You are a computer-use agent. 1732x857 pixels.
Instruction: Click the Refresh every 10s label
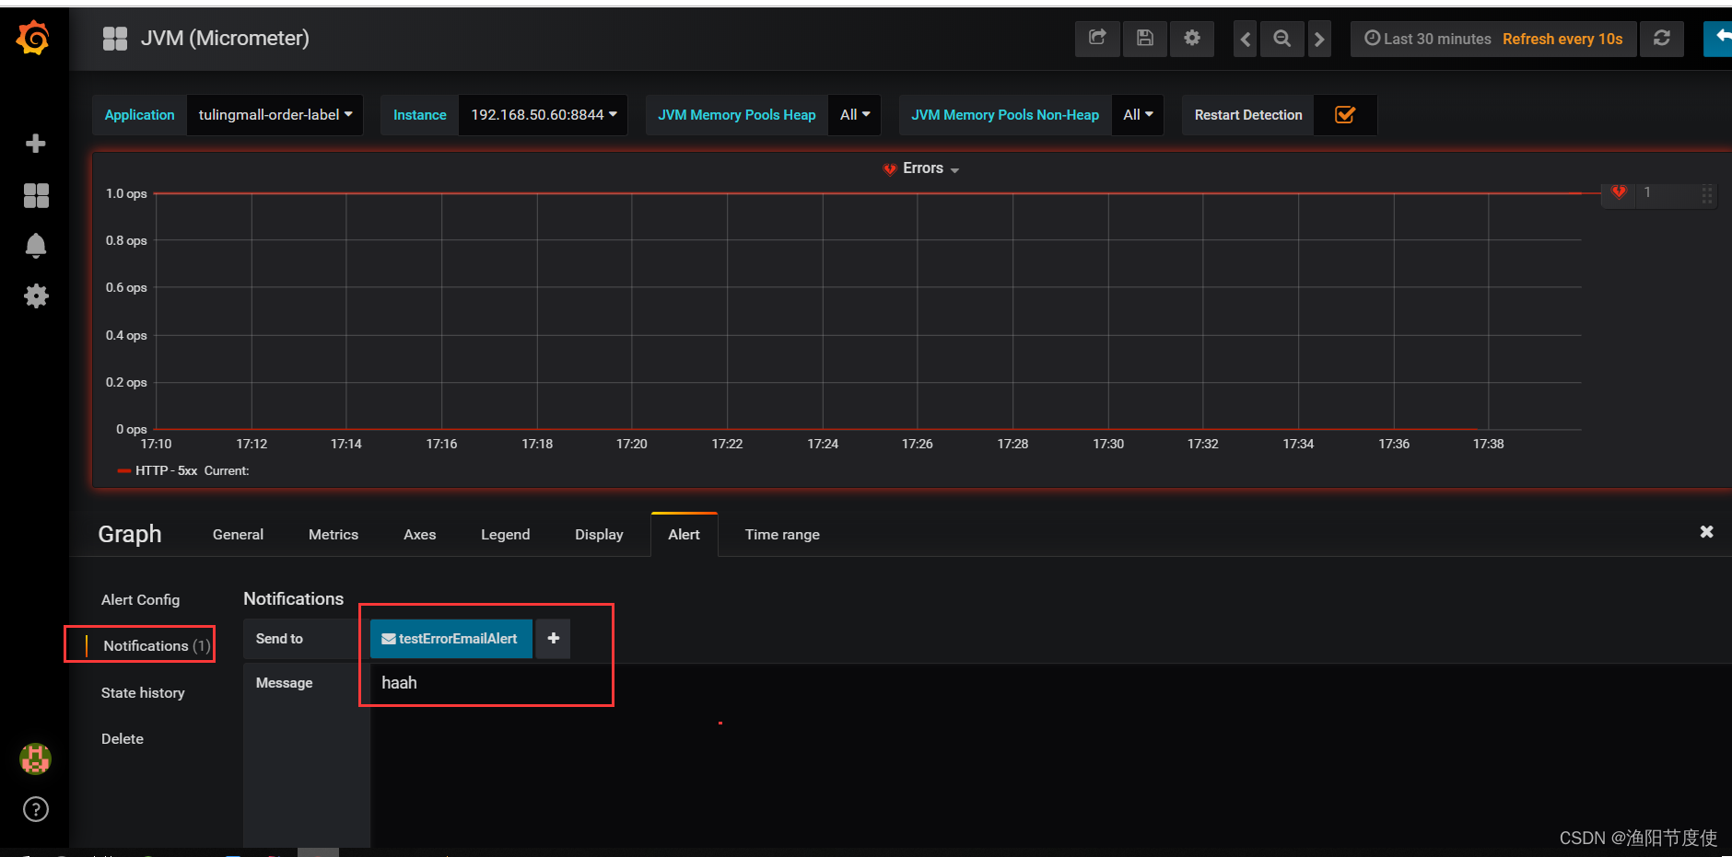coord(1562,39)
